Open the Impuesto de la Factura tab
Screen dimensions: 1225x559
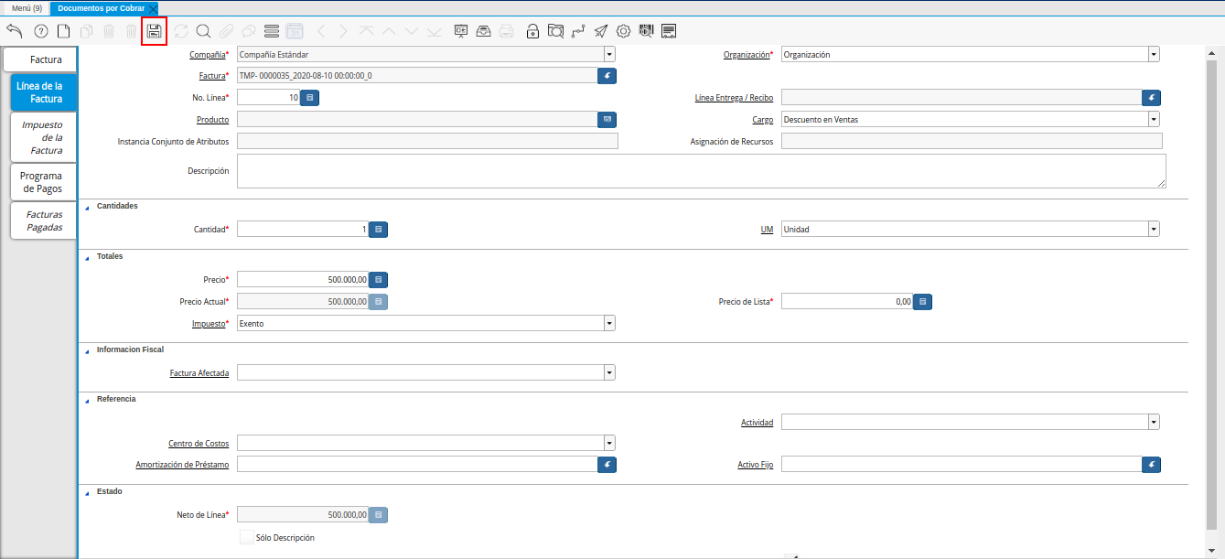pos(43,137)
